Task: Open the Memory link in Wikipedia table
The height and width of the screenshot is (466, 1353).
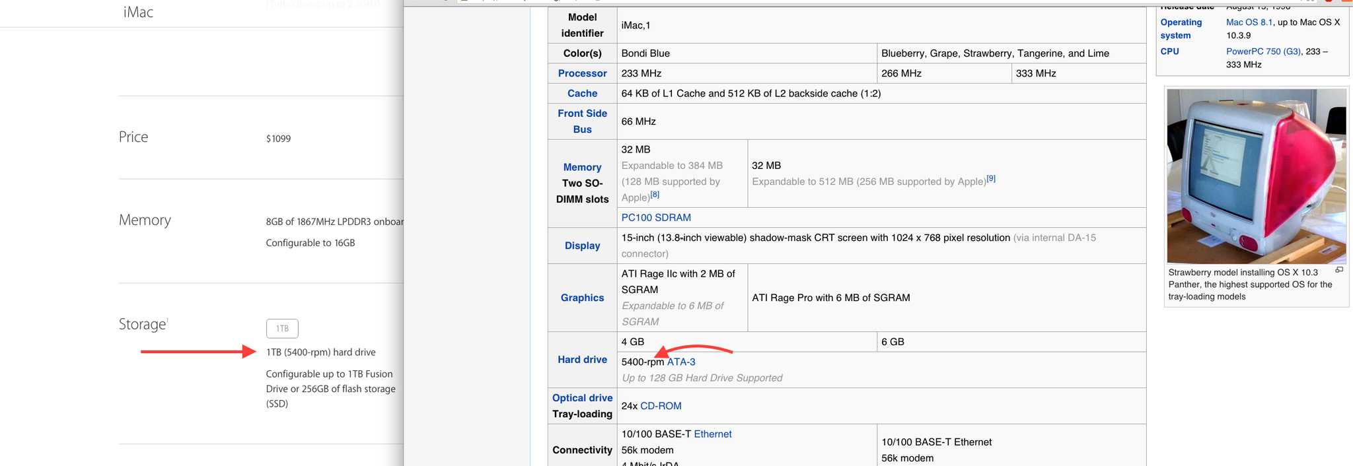Action: point(582,168)
